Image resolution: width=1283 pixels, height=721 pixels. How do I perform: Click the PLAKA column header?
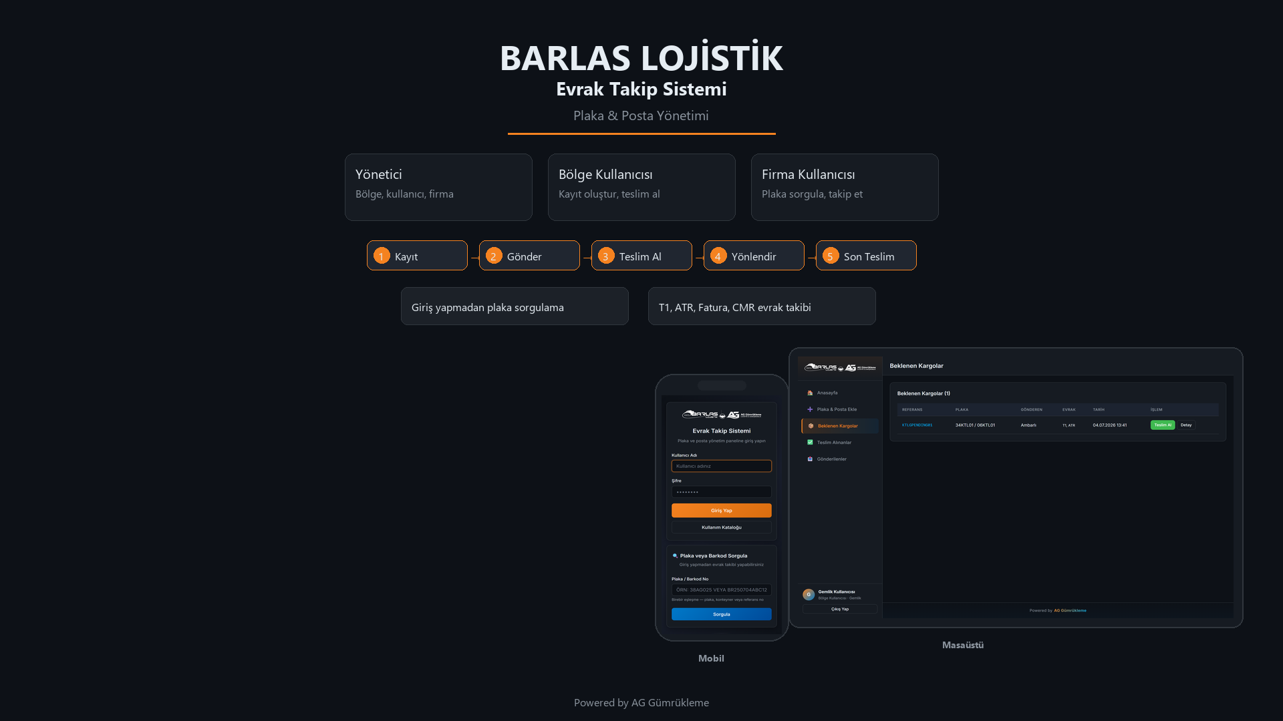(x=962, y=410)
